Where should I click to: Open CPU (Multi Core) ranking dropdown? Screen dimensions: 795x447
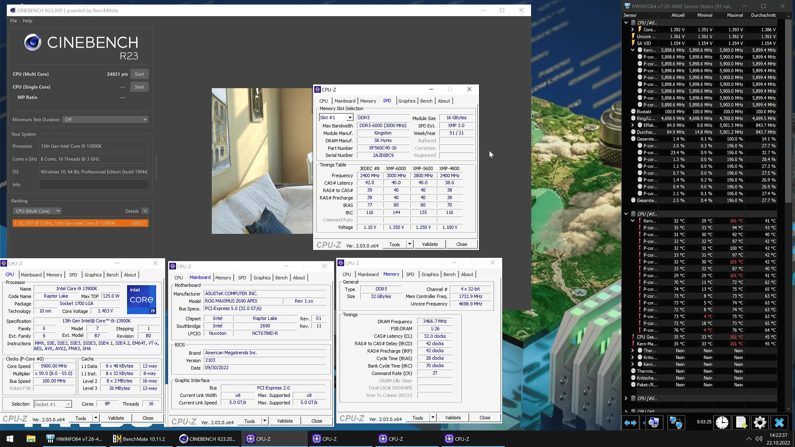point(37,211)
